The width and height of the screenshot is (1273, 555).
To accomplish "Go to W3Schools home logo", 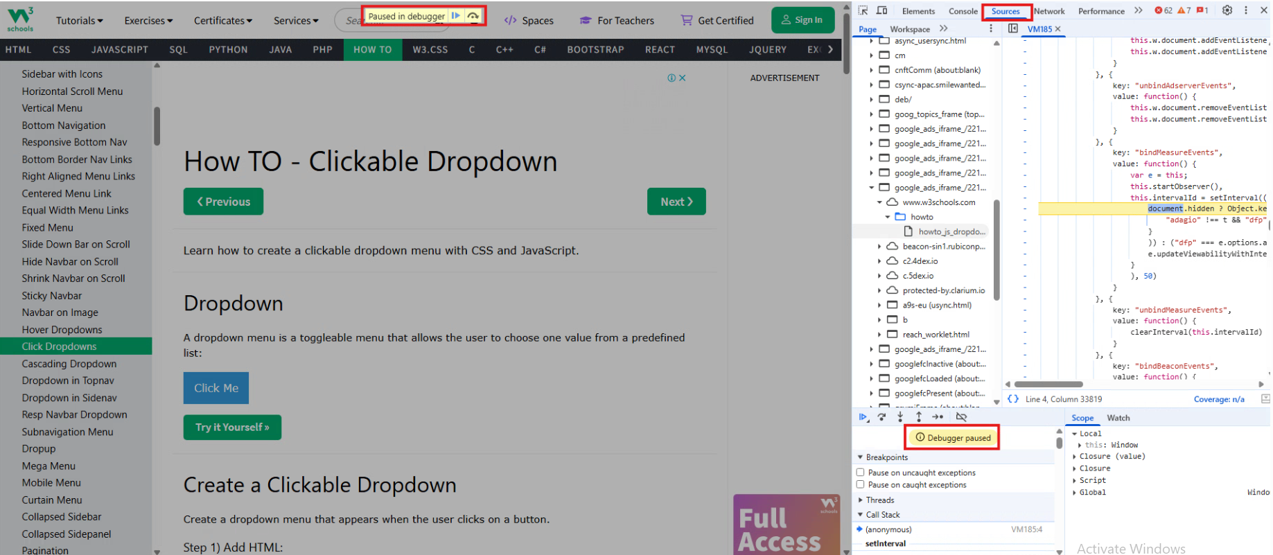I will click(x=21, y=19).
